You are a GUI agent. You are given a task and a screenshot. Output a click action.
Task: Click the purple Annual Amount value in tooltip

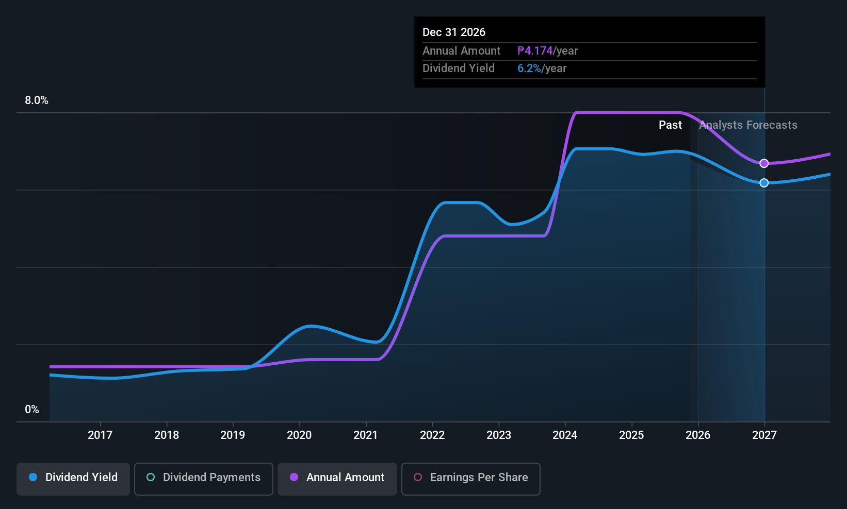point(534,50)
